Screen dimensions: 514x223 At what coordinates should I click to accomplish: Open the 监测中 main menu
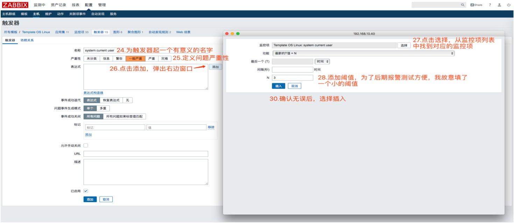(x=39, y=5)
